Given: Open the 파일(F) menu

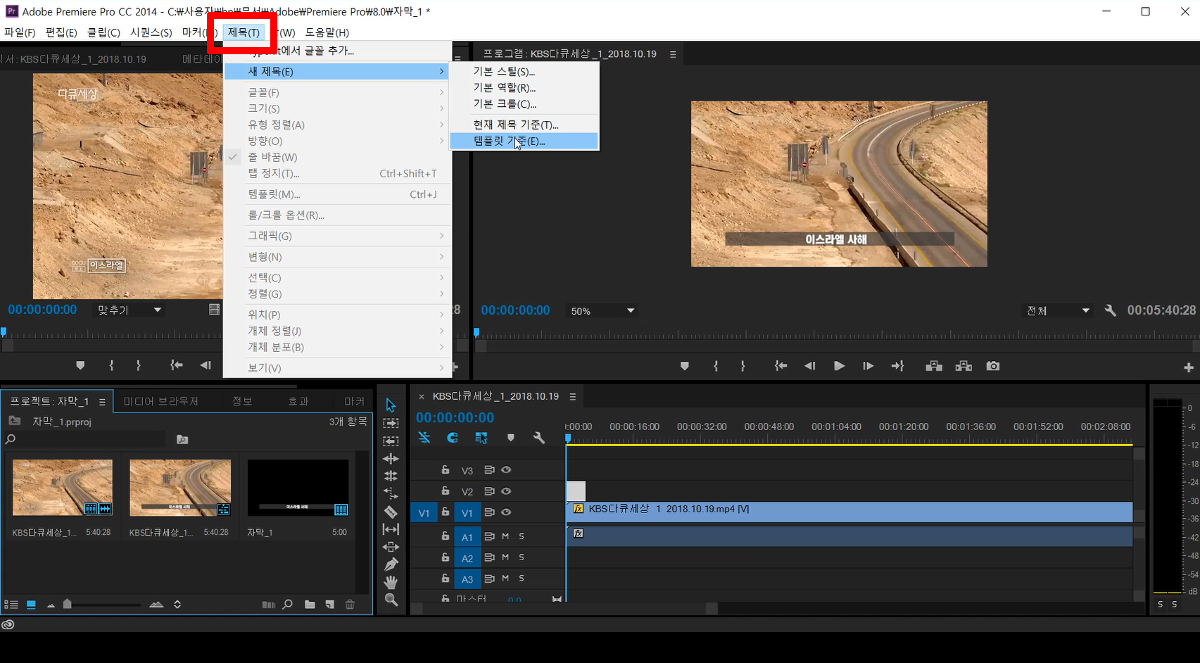Looking at the screenshot, I should [20, 32].
